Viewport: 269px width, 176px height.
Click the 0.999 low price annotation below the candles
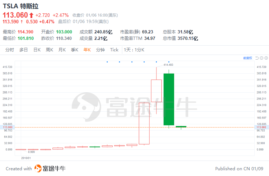click(x=32, y=152)
